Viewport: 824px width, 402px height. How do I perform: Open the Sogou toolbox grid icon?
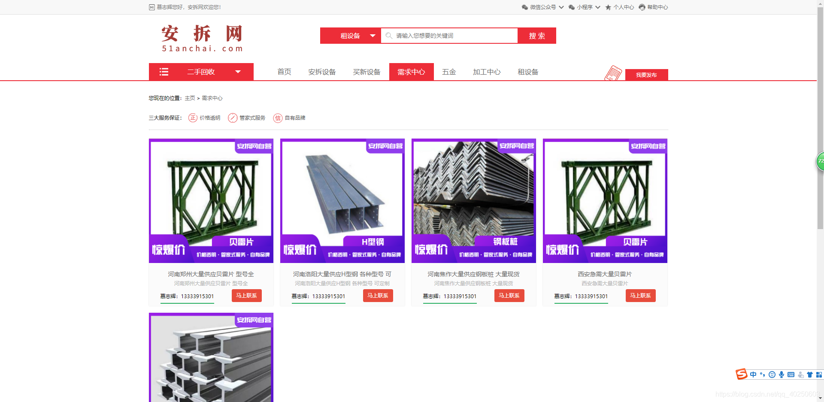tap(819, 375)
